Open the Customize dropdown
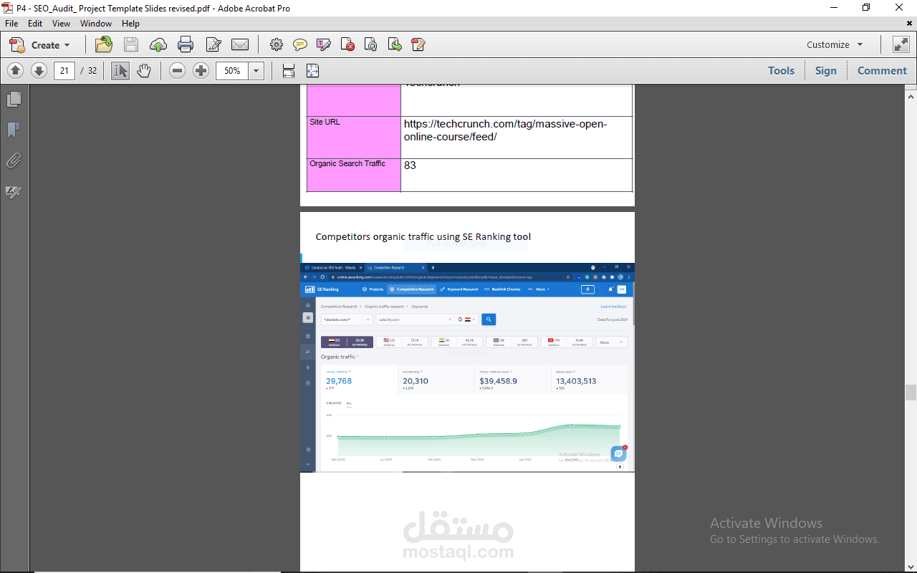The height and width of the screenshot is (573, 917). (x=835, y=45)
